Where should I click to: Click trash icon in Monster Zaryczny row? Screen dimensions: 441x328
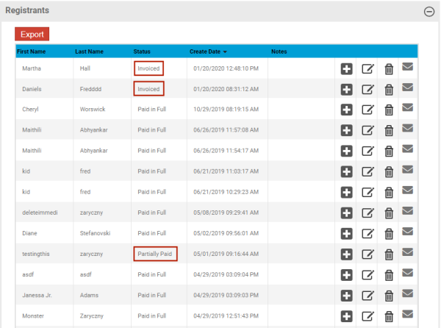pyautogui.click(x=389, y=316)
